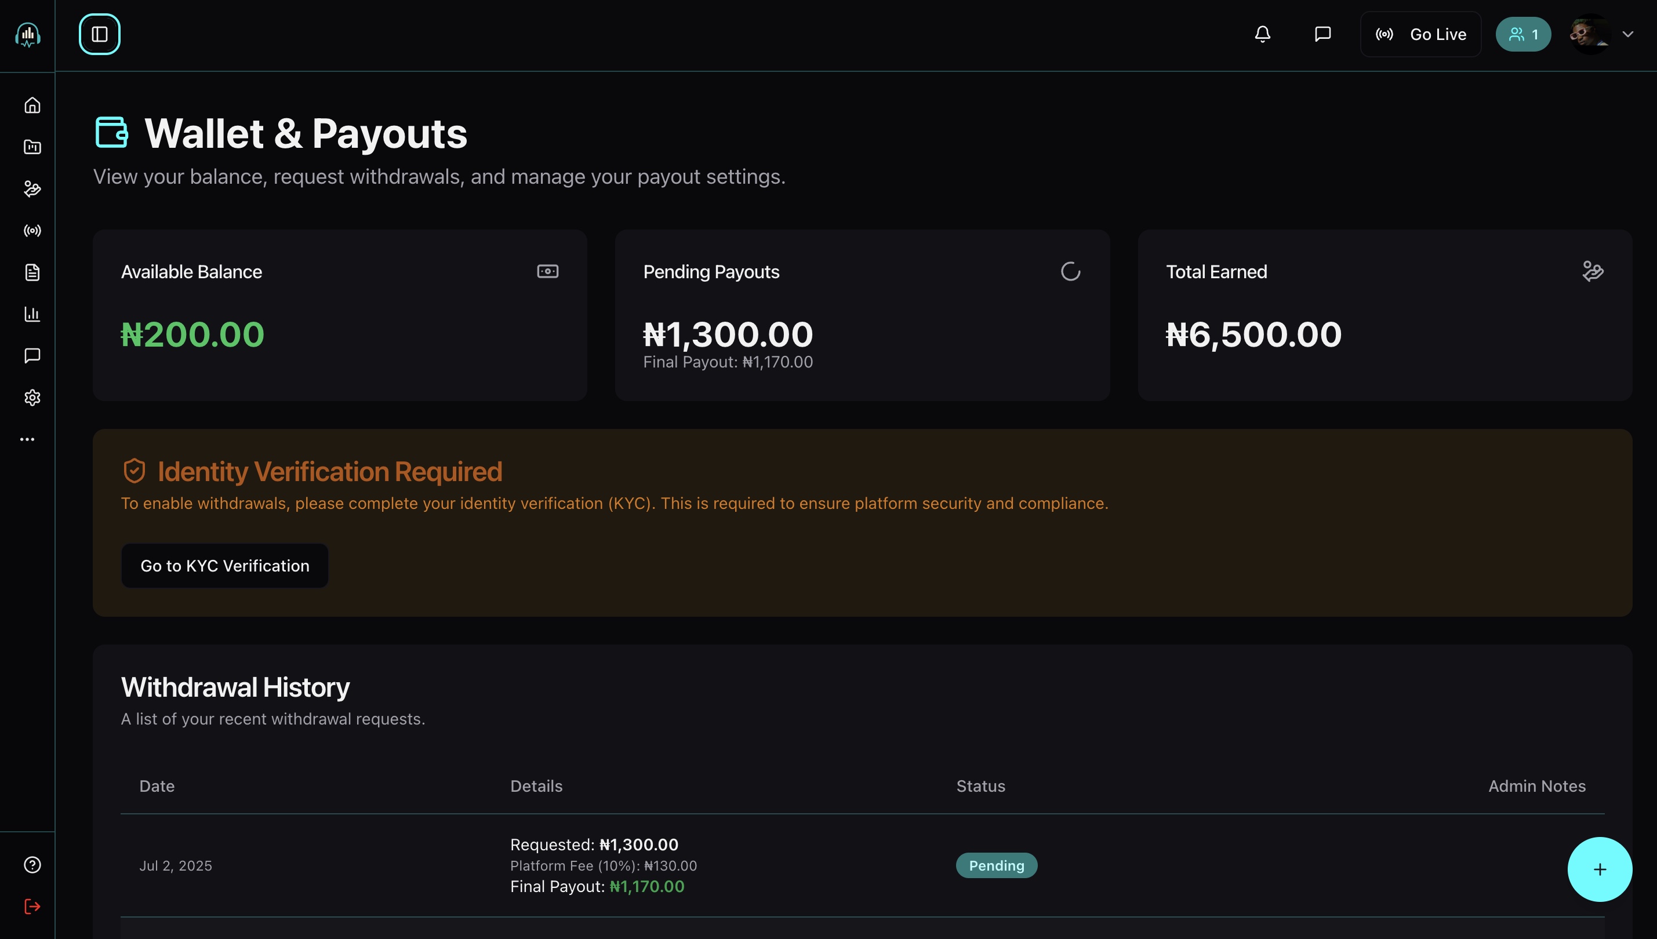This screenshot has height=939, width=1657.
Task: Open the media library sidebar icon
Action: click(x=32, y=147)
